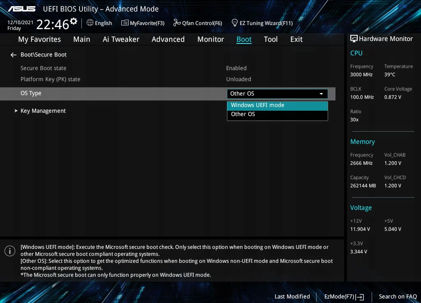Click the Secure Boot state label
Image resolution: width=421 pixels, height=303 pixels.
[44, 68]
